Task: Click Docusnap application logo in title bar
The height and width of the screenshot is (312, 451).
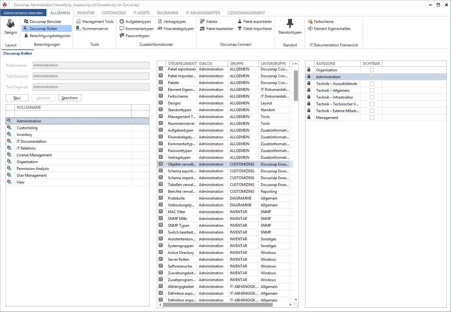Action: click(5, 5)
